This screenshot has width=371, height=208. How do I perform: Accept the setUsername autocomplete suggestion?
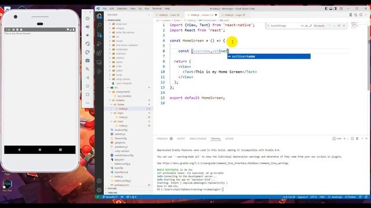[x=269, y=57]
